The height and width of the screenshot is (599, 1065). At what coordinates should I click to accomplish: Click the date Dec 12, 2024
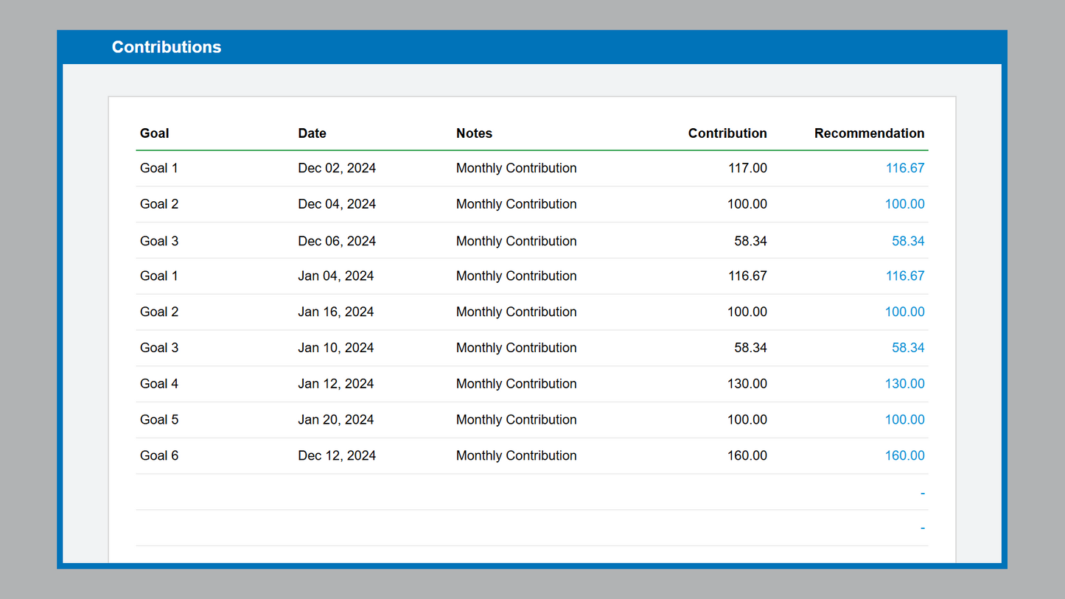tap(337, 456)
